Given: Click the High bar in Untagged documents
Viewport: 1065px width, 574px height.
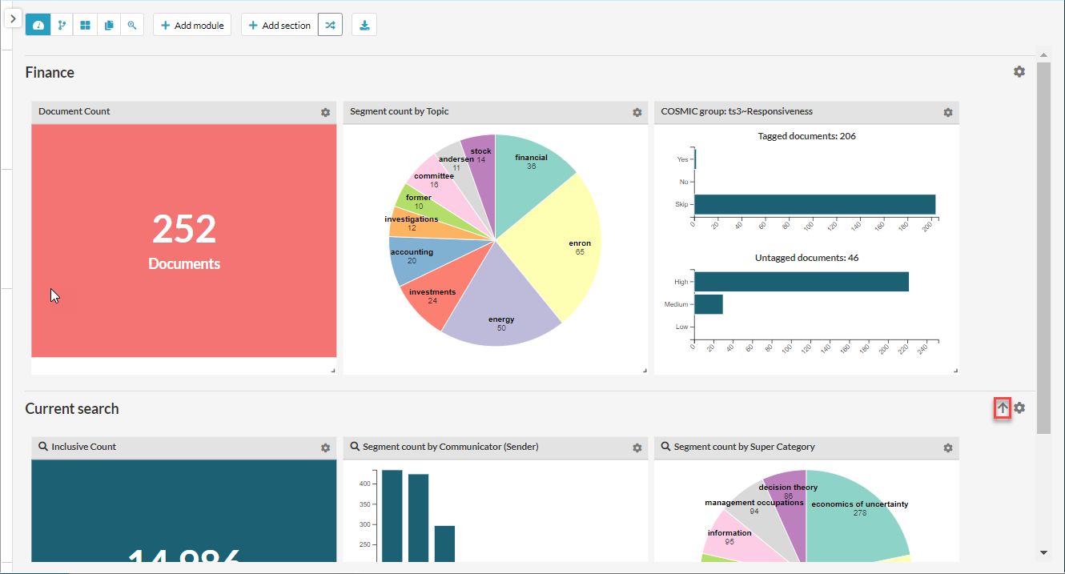Looking at the screenshot, I should pyautogui.click(x=802, y=282).
